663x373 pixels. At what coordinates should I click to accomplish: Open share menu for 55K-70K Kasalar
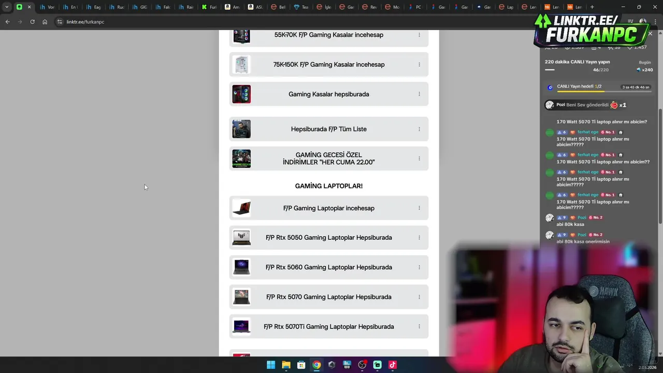[x=419, y=35]
